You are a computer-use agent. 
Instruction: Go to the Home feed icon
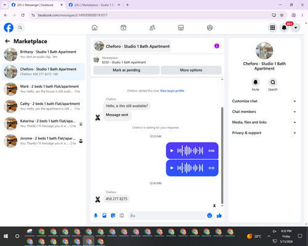[94, 28]
